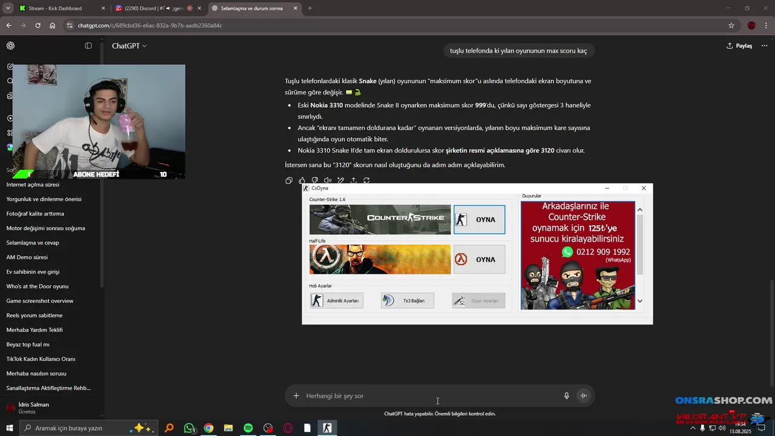Viewport: 775px width, 436px height.
Task: Open File Explorer from the taskbar
Action: coord(228,428)
